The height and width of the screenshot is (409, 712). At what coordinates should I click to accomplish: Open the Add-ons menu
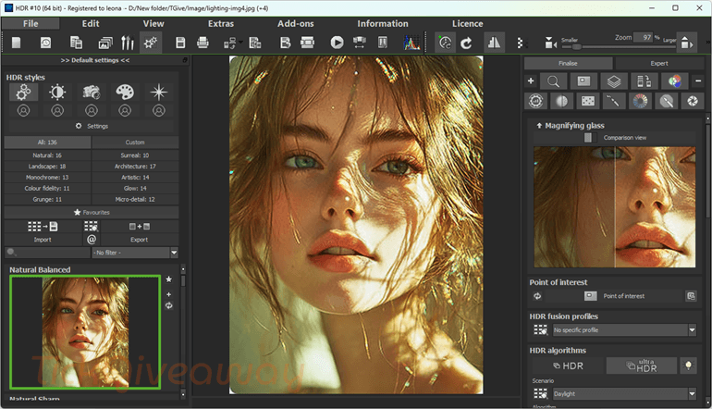(x=296, y=24)
